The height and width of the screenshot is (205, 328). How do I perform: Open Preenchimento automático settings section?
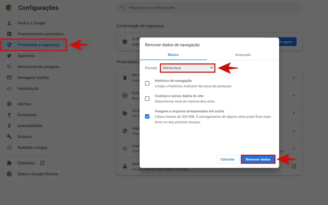point(41,34)
